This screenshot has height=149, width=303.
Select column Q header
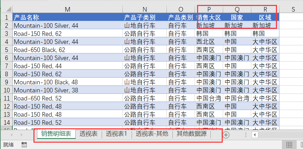coord(237,9)
